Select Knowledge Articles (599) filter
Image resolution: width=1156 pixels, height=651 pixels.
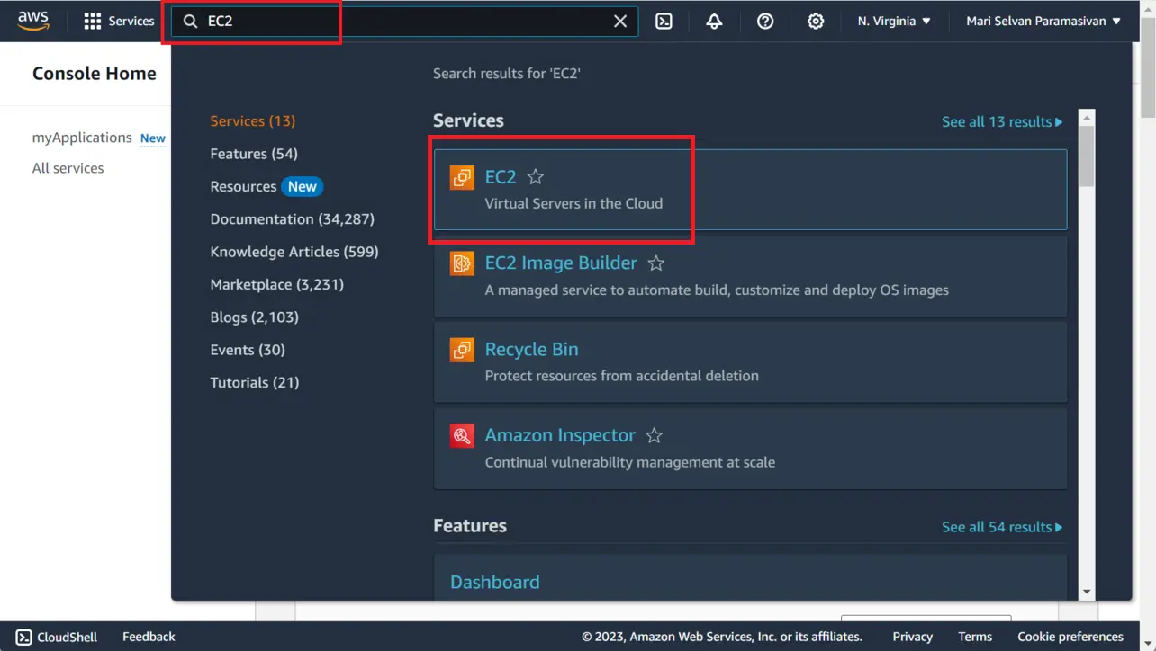[294, 252]
